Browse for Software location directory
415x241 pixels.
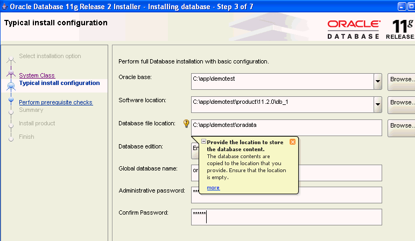[x=402, y=105]
